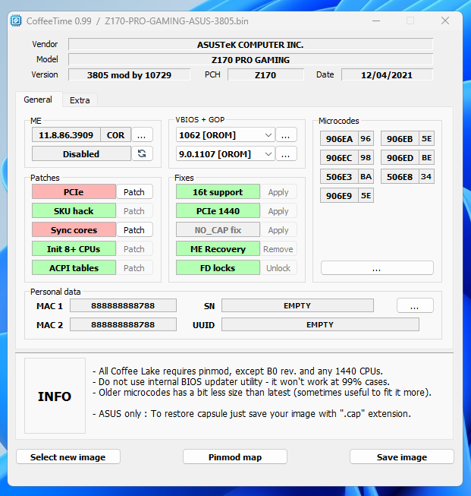Click the ME version 11.8.86.3909 field
Viewport: 471px width, 496px height.
click(66, 135)
